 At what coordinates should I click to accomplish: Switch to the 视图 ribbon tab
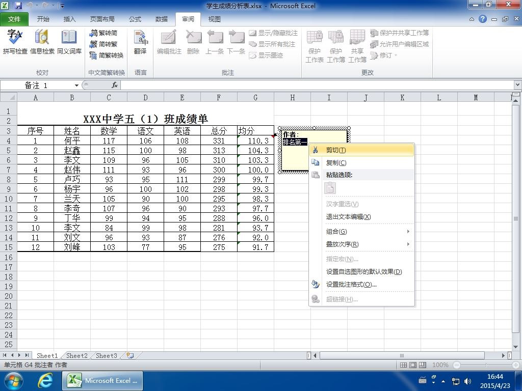215,19
